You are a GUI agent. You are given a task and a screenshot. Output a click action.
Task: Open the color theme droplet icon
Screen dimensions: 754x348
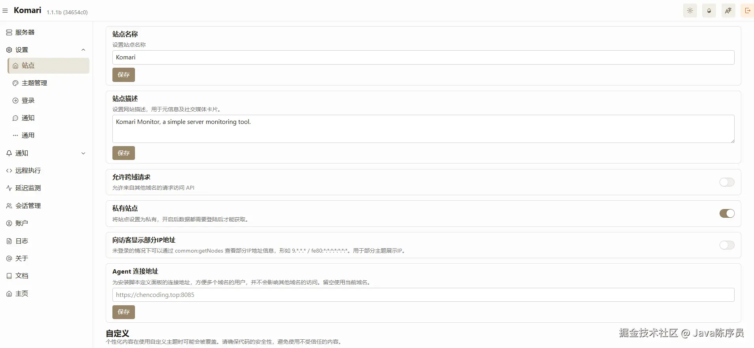pos(709,11)
